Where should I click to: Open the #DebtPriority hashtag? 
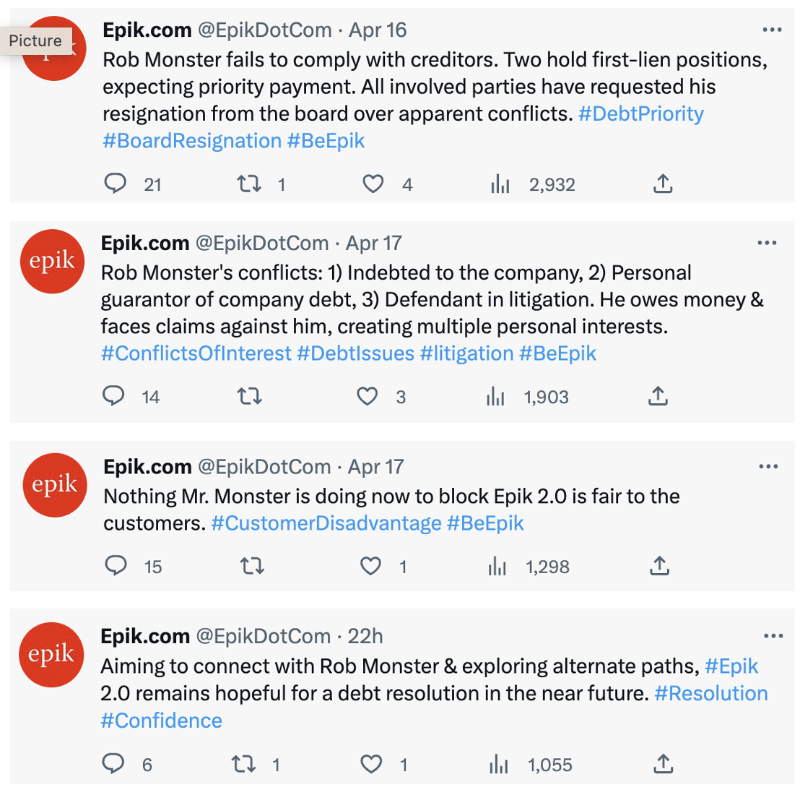pyautogui.click(x=640, y=113)
